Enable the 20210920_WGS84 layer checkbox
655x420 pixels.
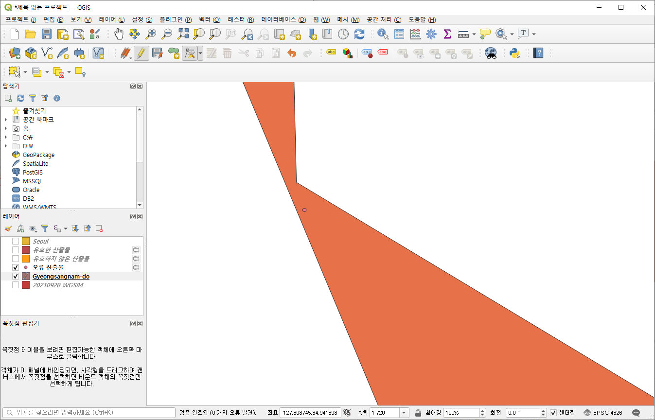coord(16,285)
